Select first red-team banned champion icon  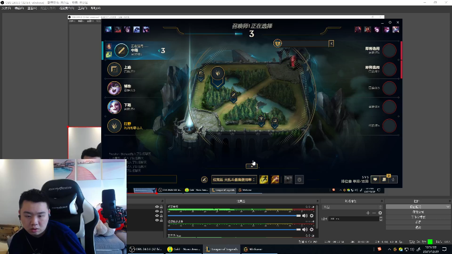[x=358, y=29]
